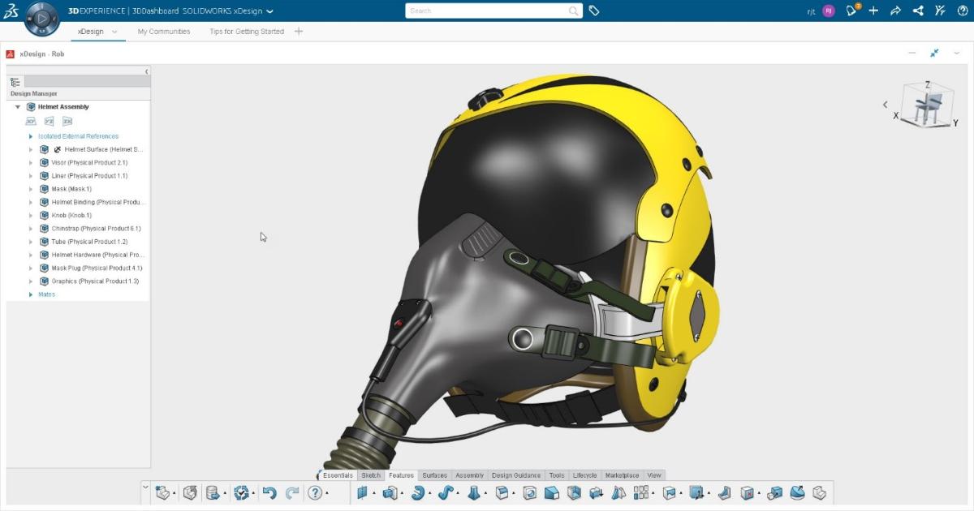Click the 3DEXPERIENCE compass icon

coord(41,20)
